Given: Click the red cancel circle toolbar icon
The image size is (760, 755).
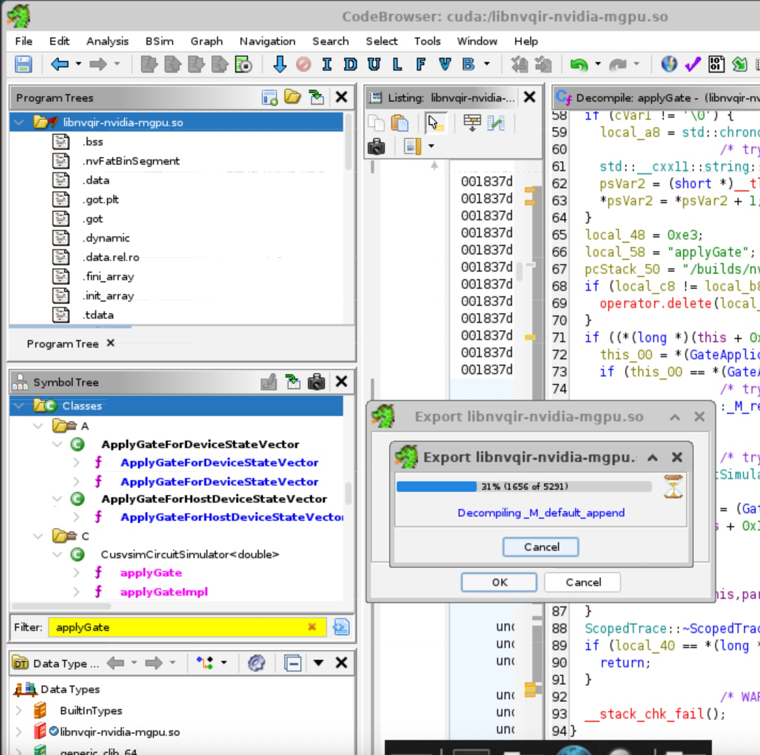Looking at the screenshot, I should click(303, 65).
